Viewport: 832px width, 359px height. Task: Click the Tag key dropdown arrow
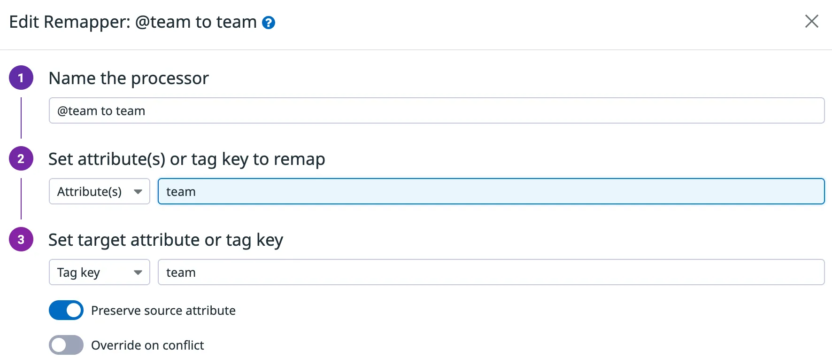[138, 273]
